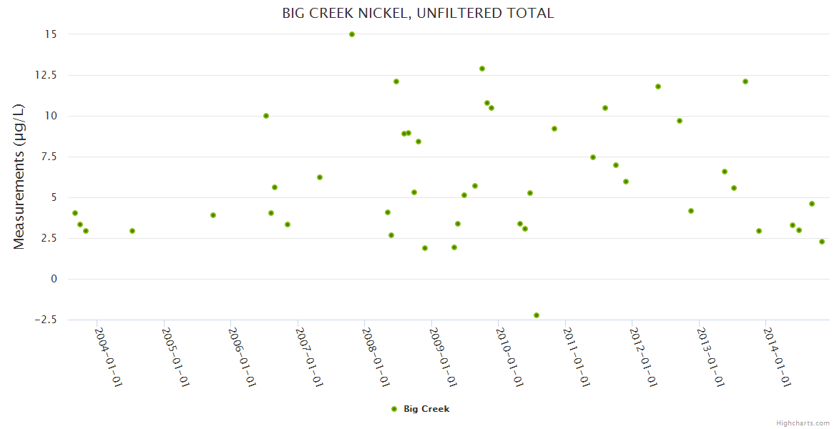Image resolution: width=837 pixels, height=429 pixels.
Task: Select the earliest data point before 2004
Action: point(75,213)
